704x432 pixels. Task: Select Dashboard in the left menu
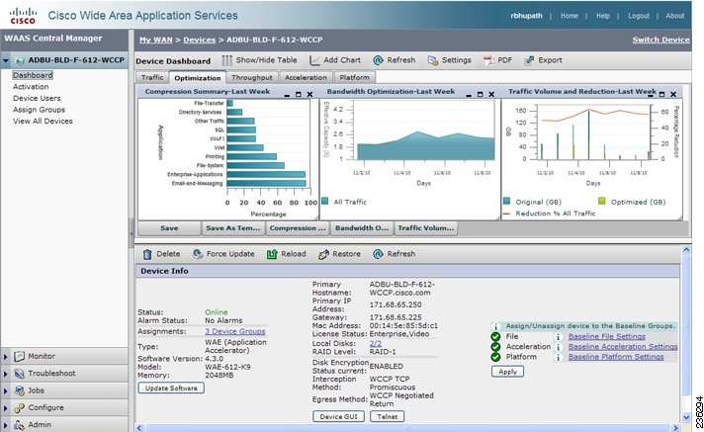point(33,75)
